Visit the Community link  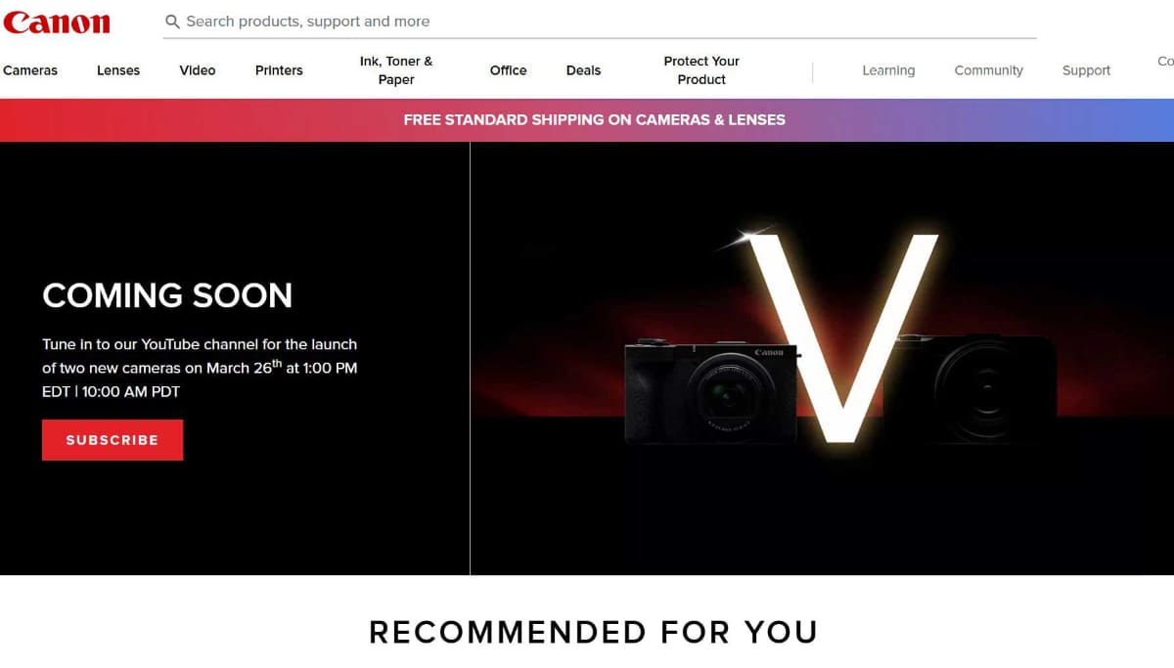pyautogui.click(x=989, y=70)
